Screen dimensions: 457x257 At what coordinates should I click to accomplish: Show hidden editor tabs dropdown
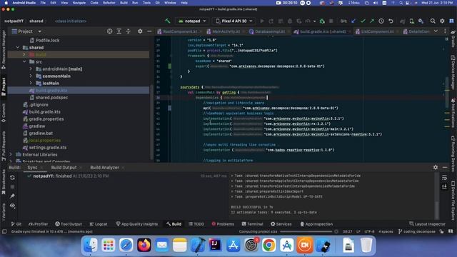(436, 31)
